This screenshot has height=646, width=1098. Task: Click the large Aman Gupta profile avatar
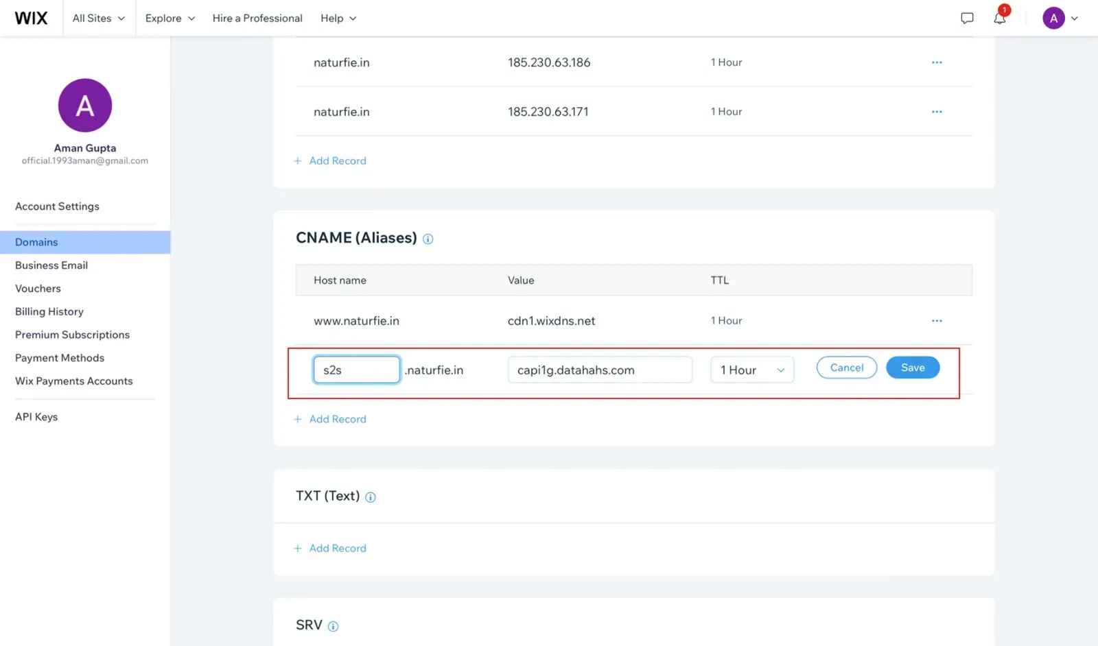pos(85,106)
